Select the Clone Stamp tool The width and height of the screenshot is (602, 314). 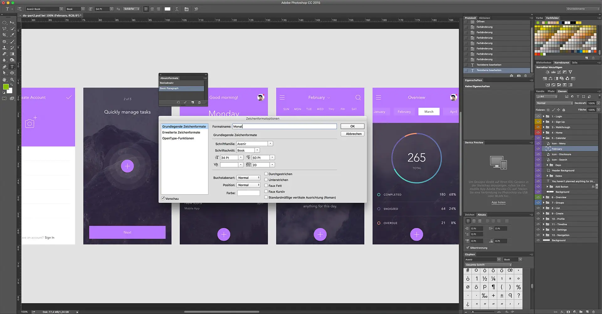pos(4,48)
